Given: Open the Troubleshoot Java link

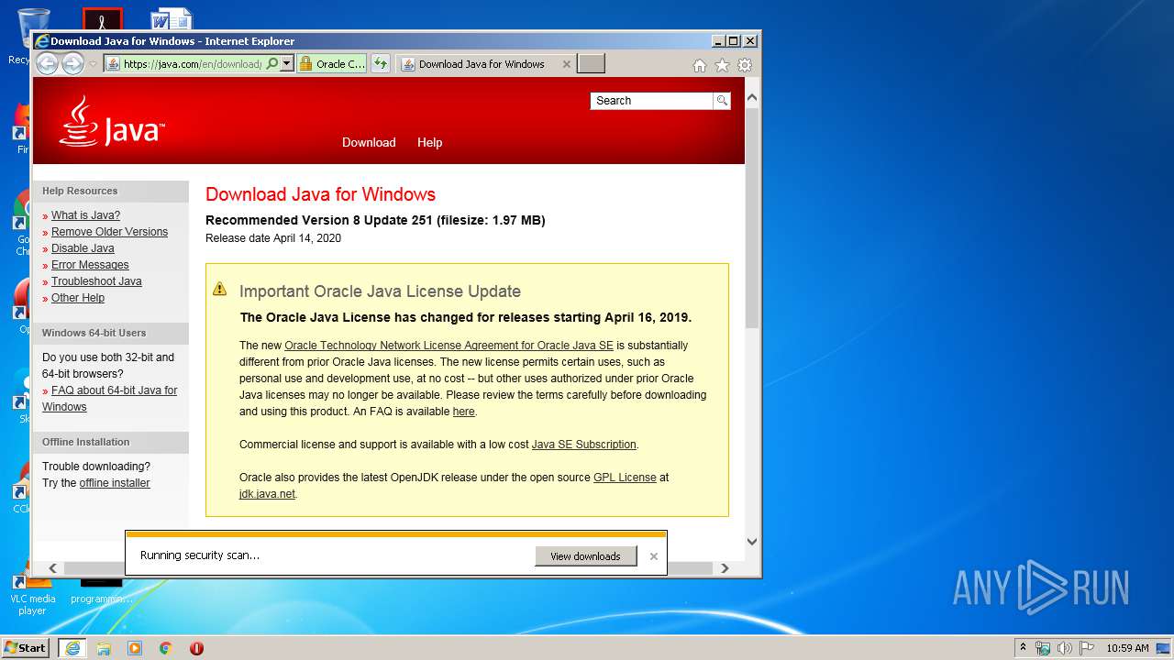Looking at the screenshot, I should pos(96,281).
